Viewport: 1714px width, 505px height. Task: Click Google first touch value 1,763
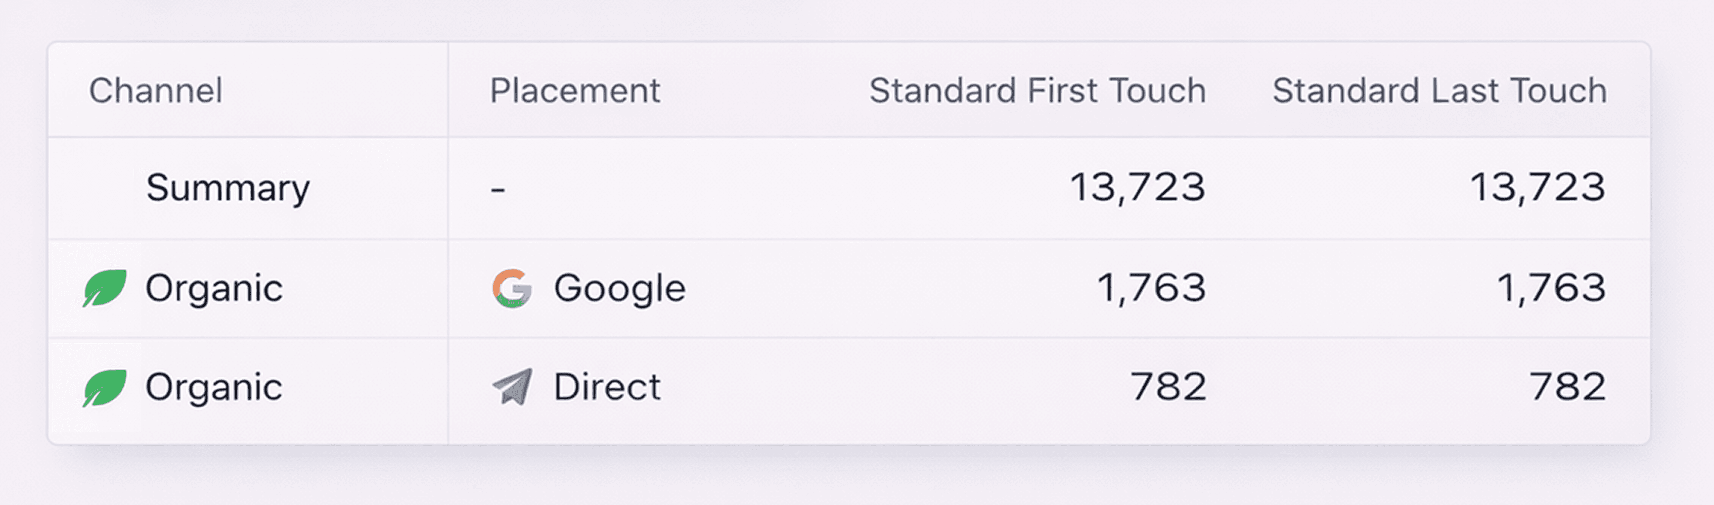[x=1150, y=289]
